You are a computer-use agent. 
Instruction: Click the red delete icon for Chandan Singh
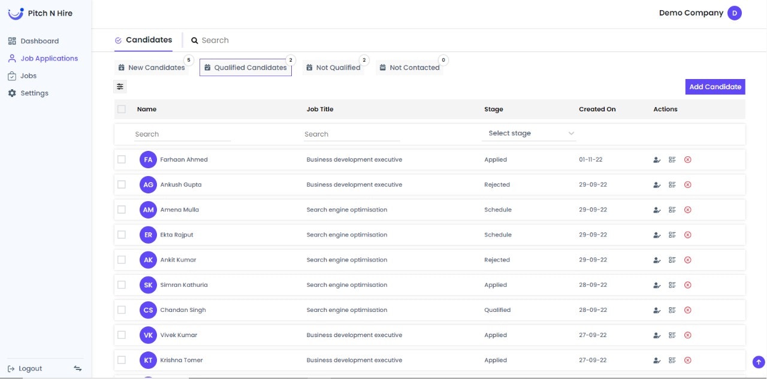688,311
